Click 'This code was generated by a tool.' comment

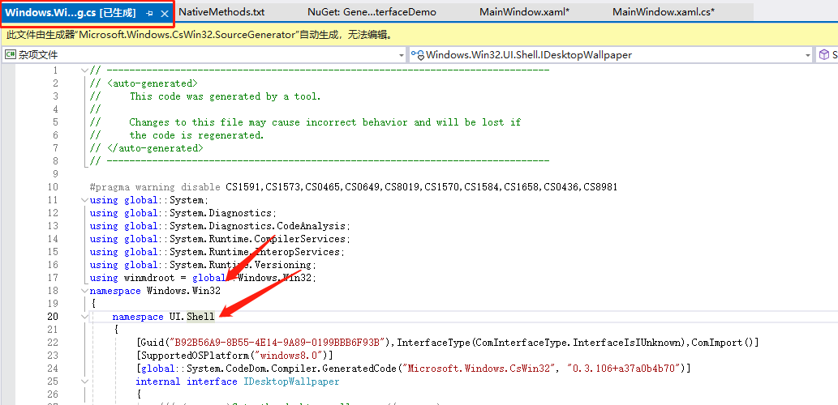pyautogui.click(x=225, y=96)
